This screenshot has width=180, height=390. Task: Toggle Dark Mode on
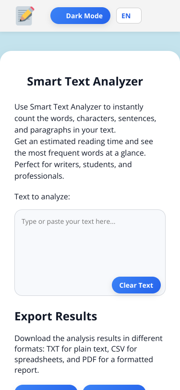click(x=80, y=16)
